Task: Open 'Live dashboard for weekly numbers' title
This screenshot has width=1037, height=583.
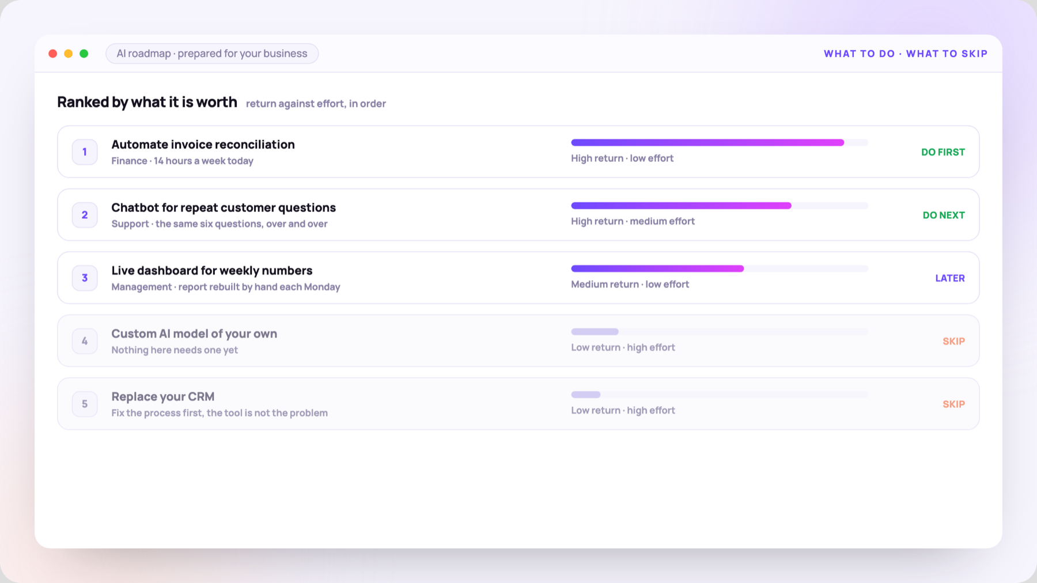Action: (212, 271)
